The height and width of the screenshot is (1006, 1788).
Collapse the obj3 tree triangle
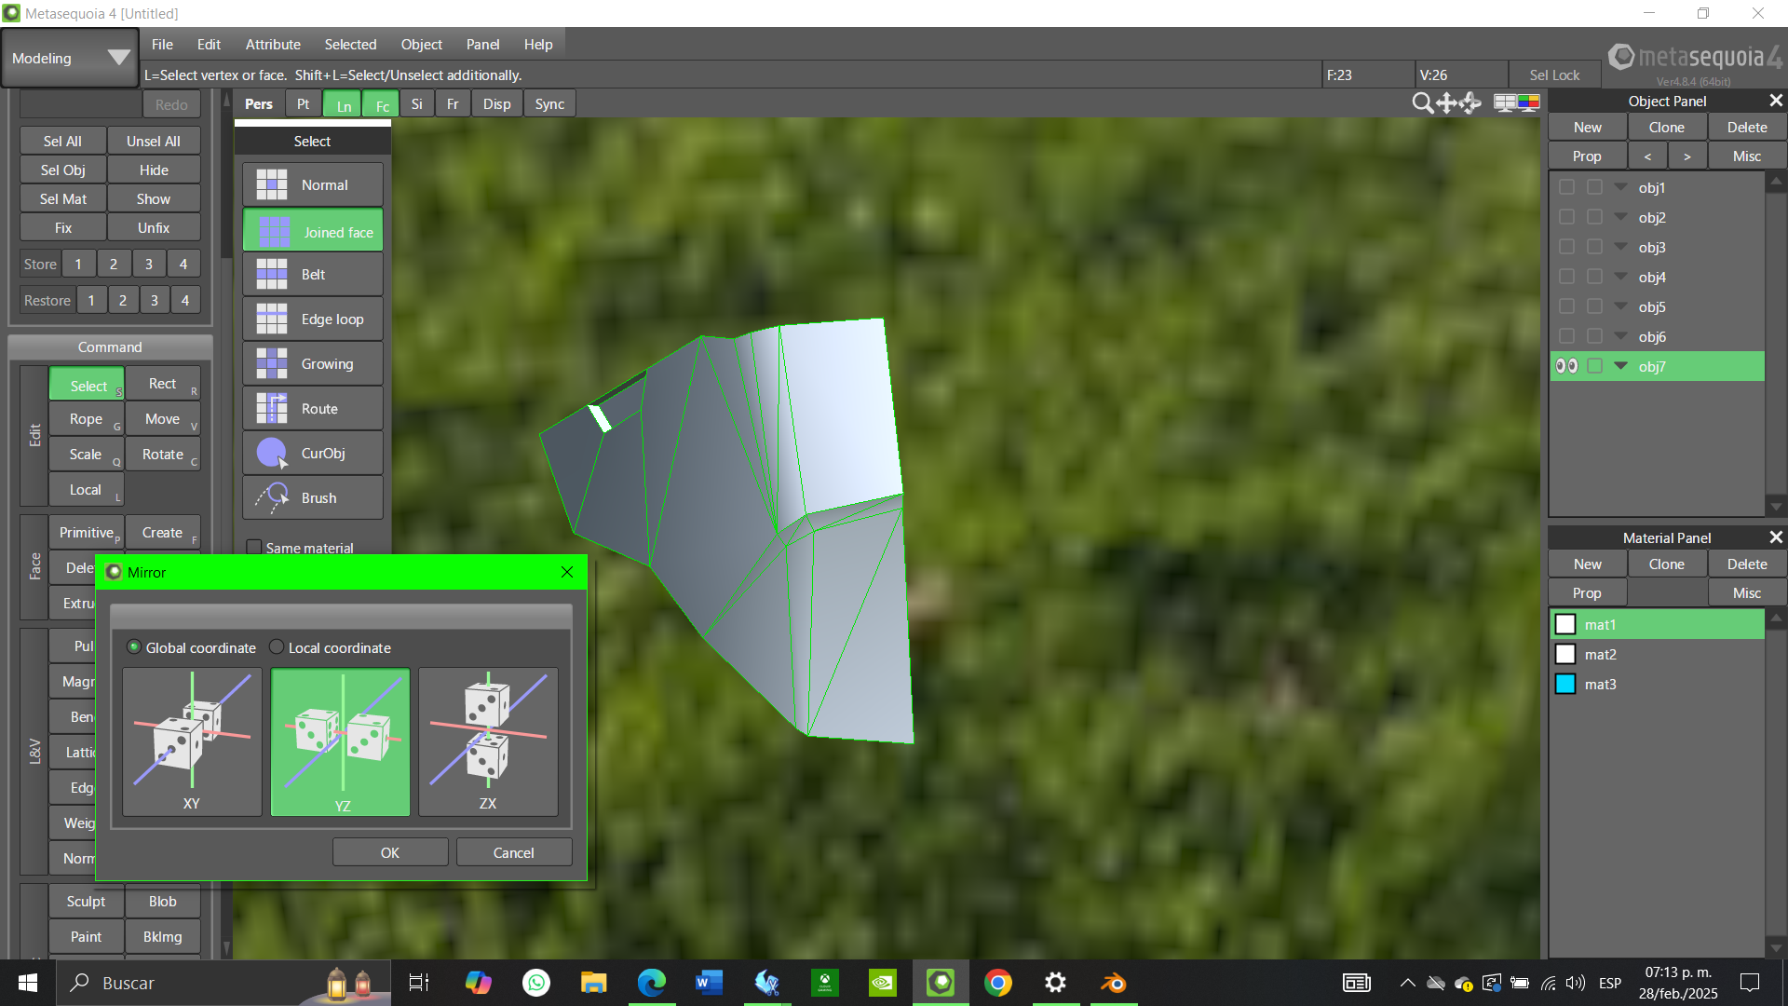pyautogui.click(x=1620, y=247)
